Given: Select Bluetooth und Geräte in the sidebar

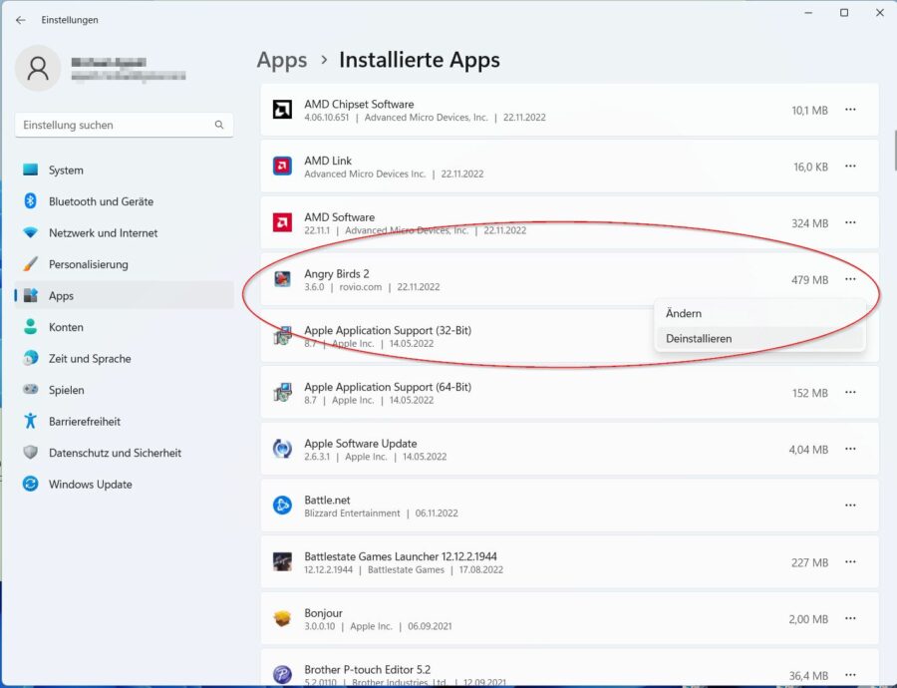Looking at the screenshot, I should tap(101, 201).
